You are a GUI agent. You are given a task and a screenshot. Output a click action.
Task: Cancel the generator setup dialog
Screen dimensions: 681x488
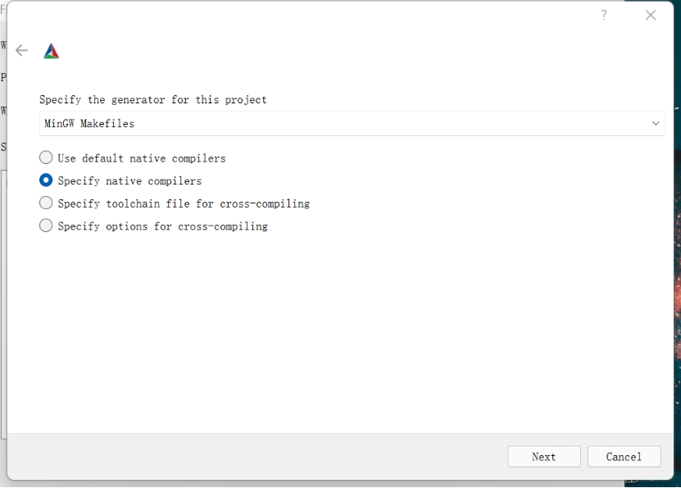click(624, 457)
